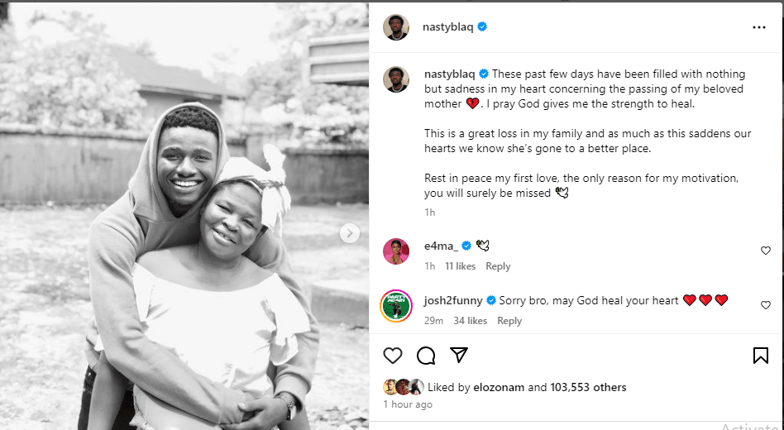
Task: Open the three-dot more options menu
Action: (759, 27)
